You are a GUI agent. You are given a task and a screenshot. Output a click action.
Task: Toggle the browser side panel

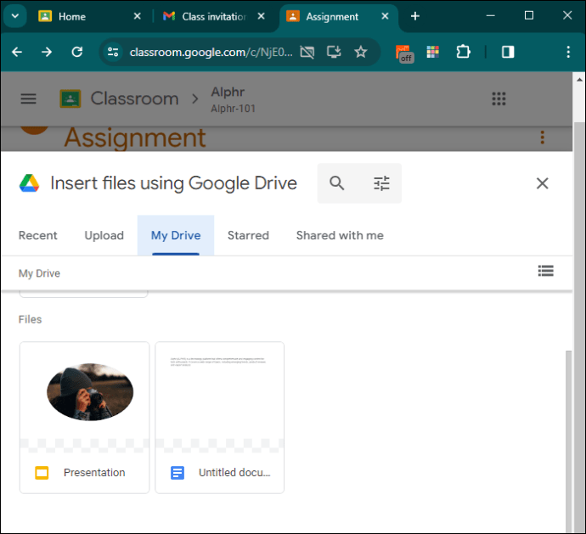point(508,52)
